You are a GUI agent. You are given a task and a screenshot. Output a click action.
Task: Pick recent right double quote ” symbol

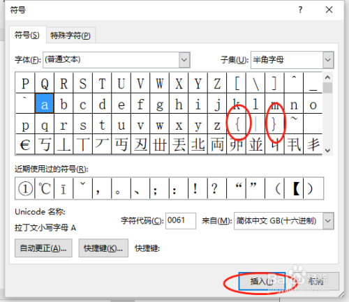tap(255, 188)
